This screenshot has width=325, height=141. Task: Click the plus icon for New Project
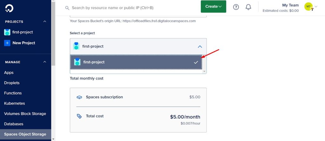point(7,43)
